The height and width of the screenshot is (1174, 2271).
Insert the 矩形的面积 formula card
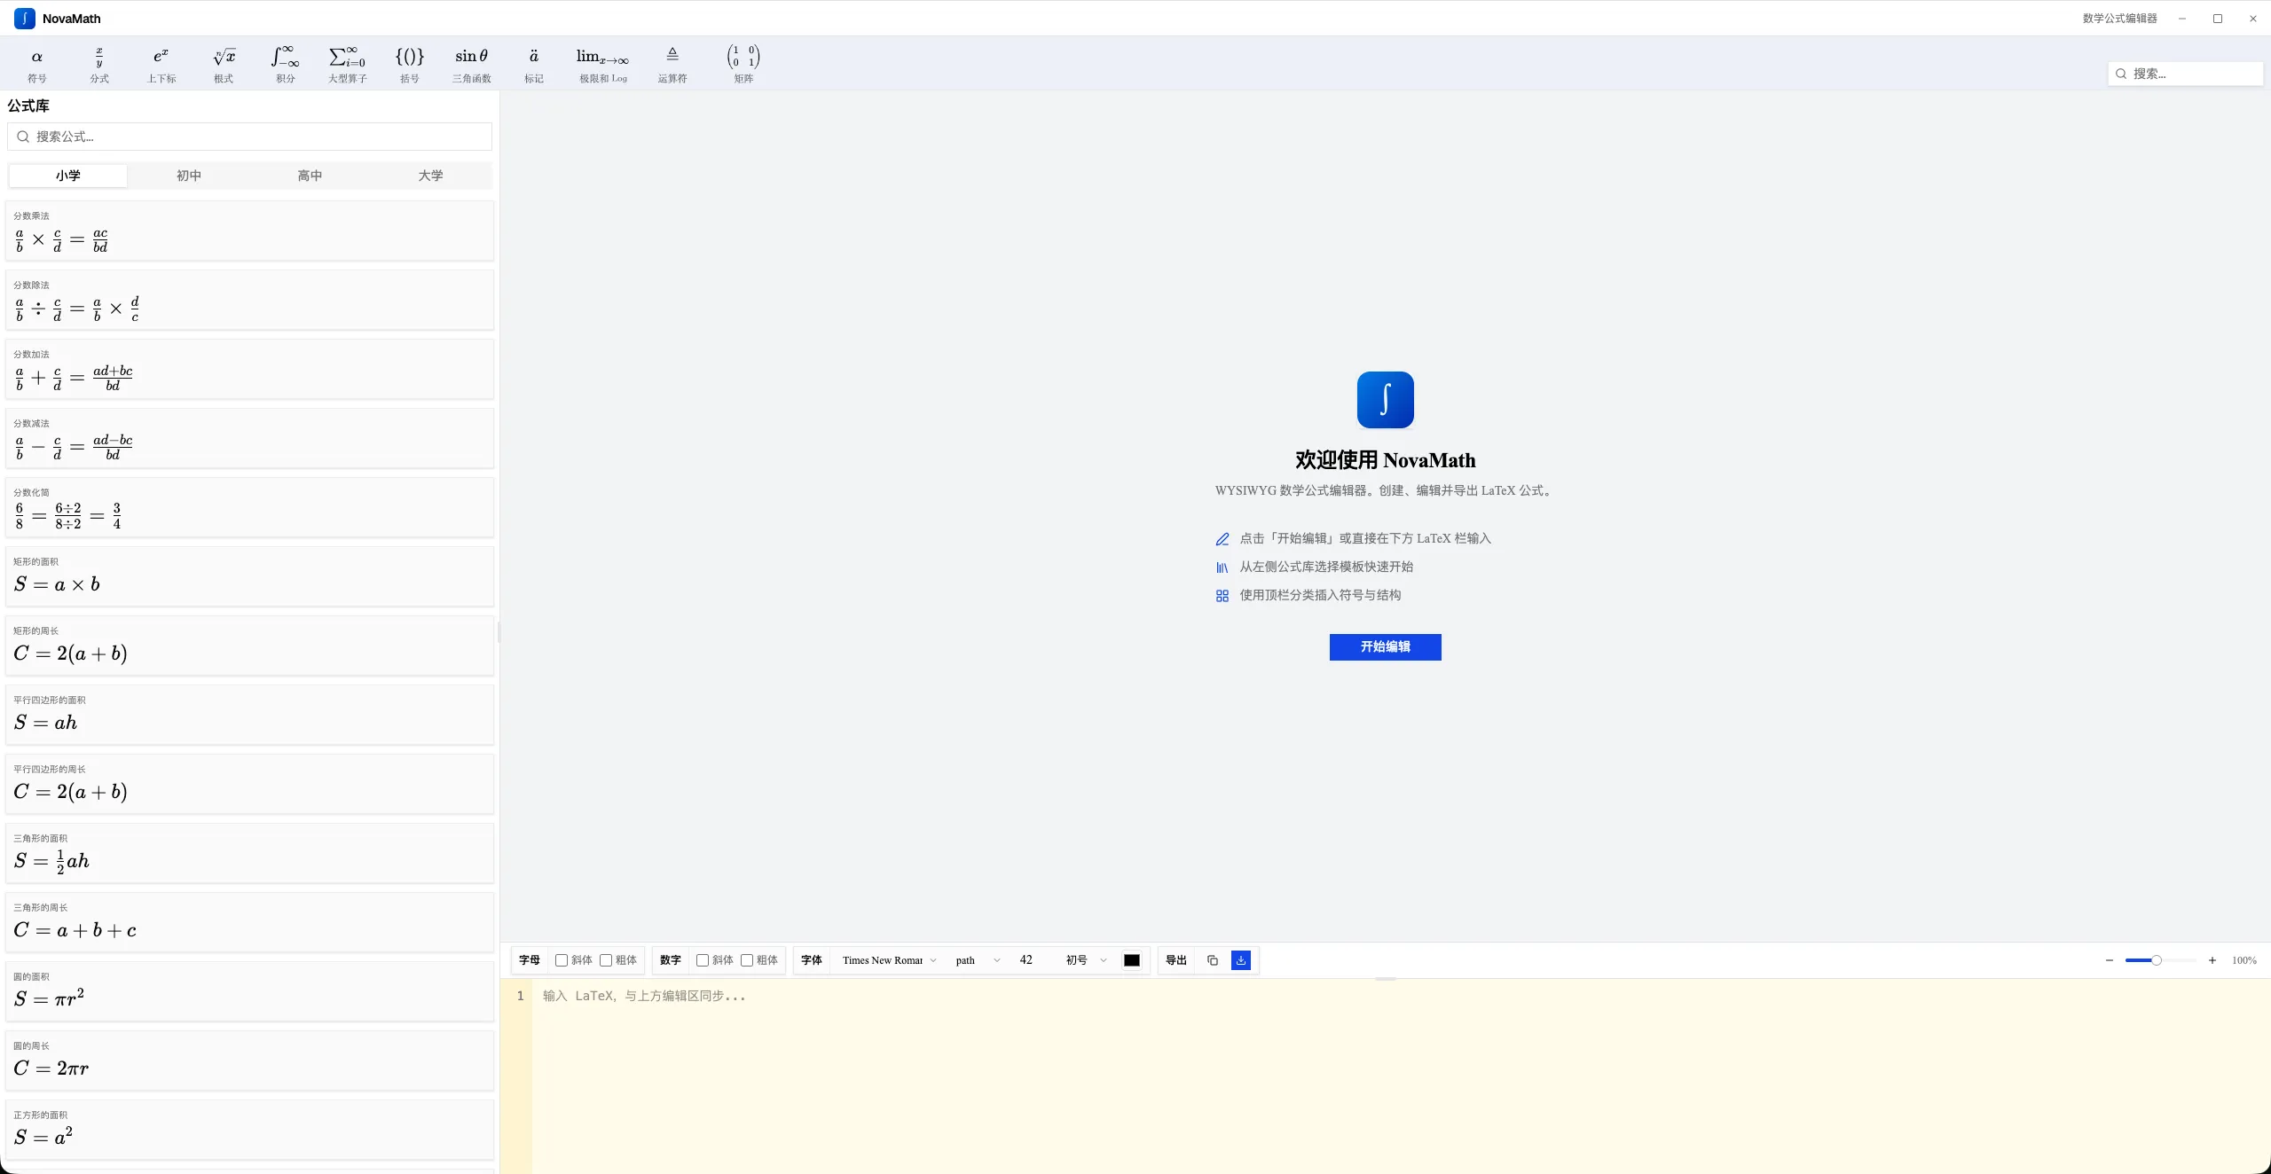point(249,576)
